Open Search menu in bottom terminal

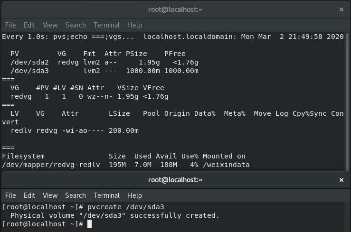[76, 195]
